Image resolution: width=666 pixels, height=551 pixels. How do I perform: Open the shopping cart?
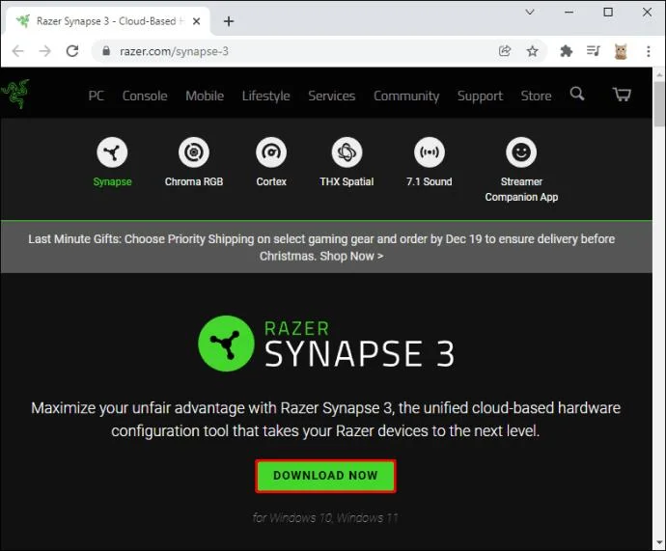pyautogui.click(x=622, y=94)
